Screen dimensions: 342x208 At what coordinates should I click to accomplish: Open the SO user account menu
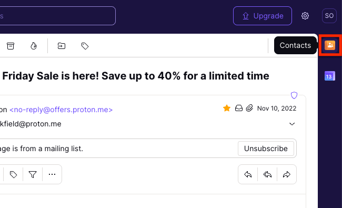tap(329, 16)
